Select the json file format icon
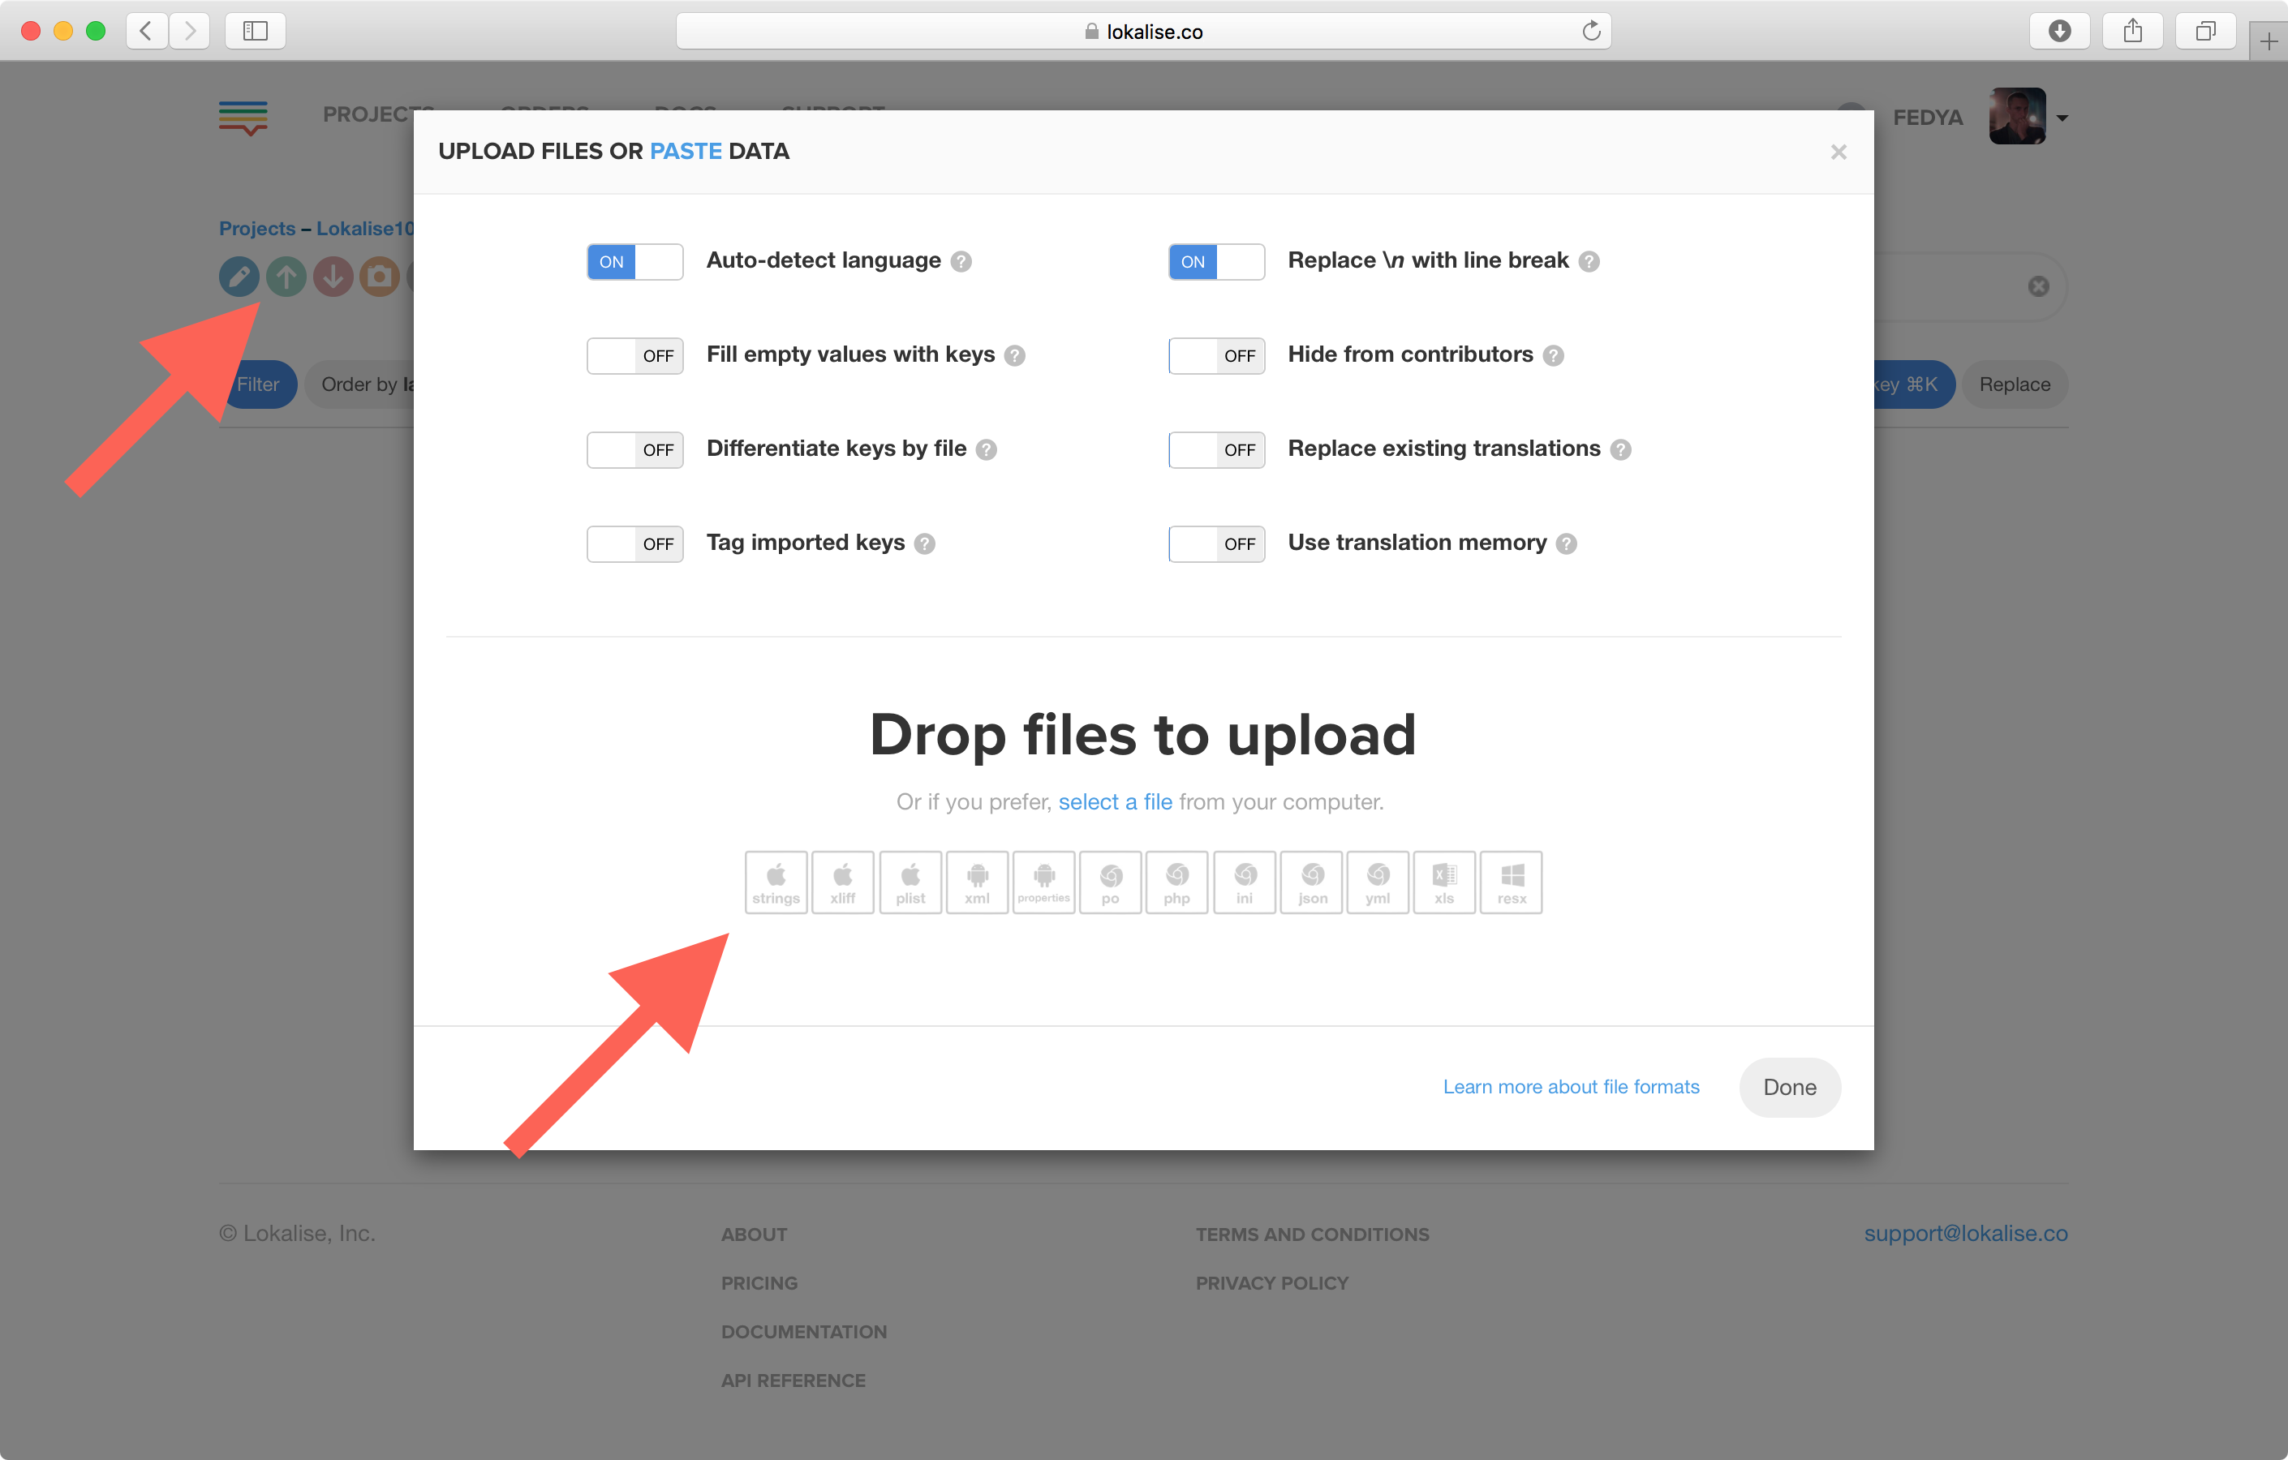Screen dimensions: 2288x1460 tap(1311, 882)
